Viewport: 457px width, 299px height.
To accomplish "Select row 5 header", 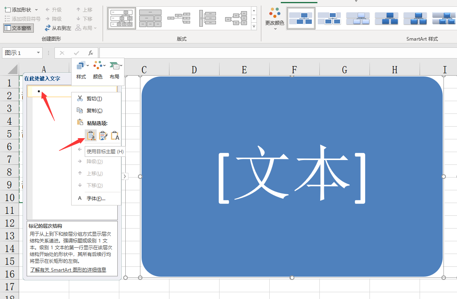I will (10, 134).
